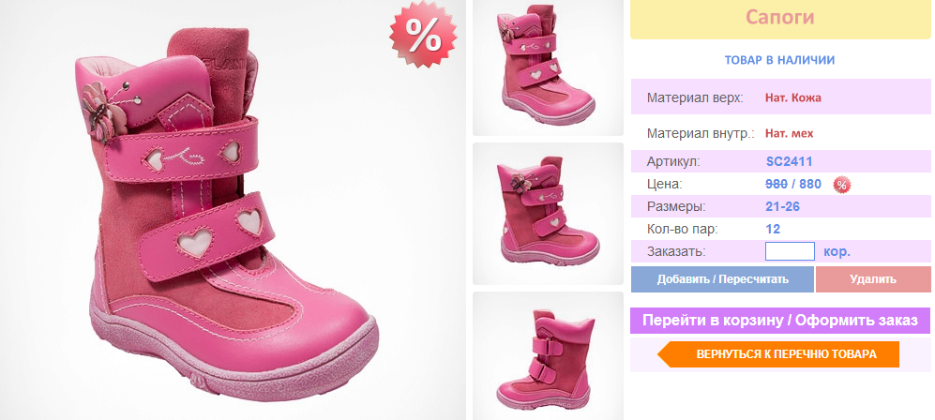Open the middle boot thumbnail, side view
Viewport: 935px width, 420px height.
(548, 213)
